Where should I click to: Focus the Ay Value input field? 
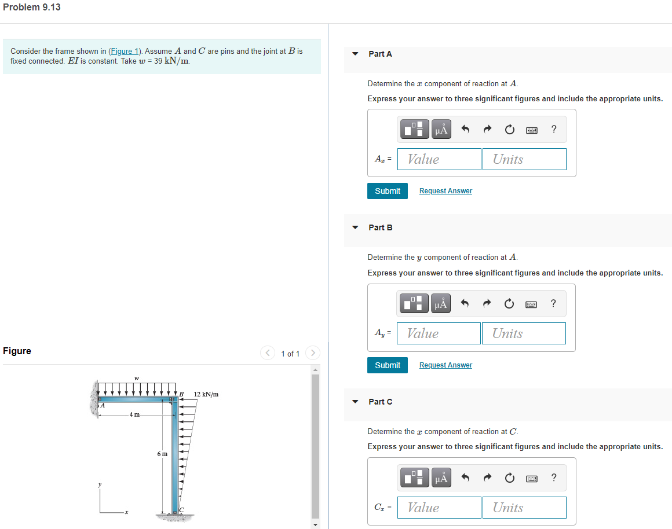pyautogui.click(x=439, y=334)
